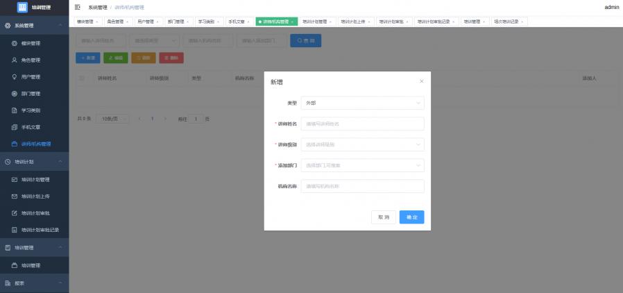The width and height of the screenshot is (623, 293).
Task: Click the 讲师姓名 input field in dialog
Action: point(363,124)
